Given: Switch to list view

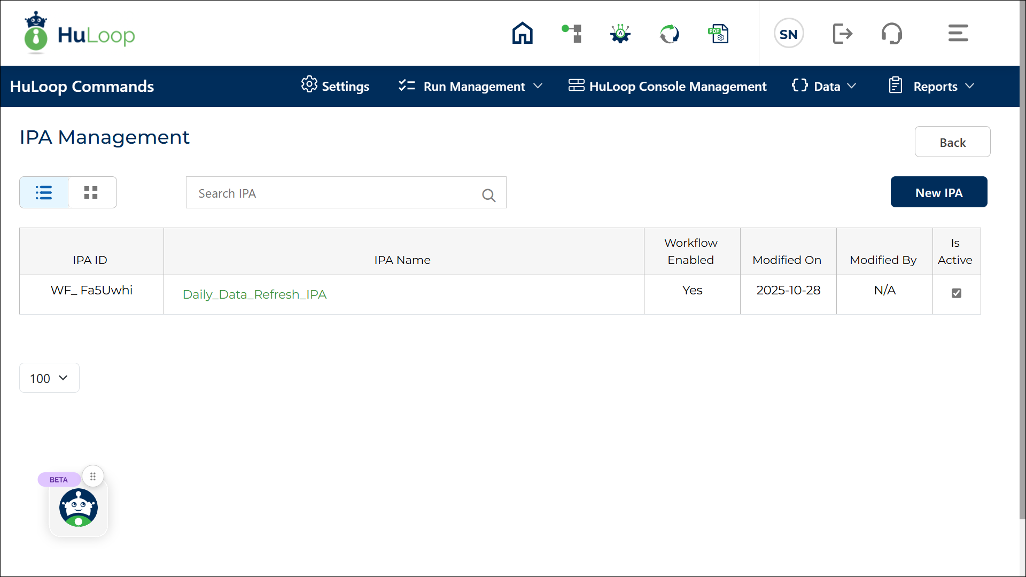Looking at the screenshot, I should coord(44,192).
